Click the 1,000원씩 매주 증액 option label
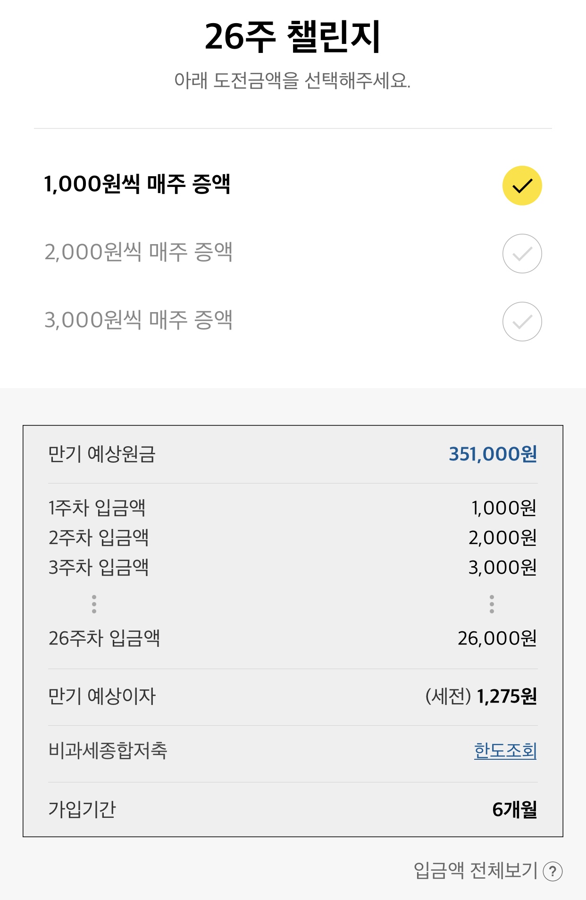Image resolution: width=586 pixels, height=900 pixels. coord(137,184)
